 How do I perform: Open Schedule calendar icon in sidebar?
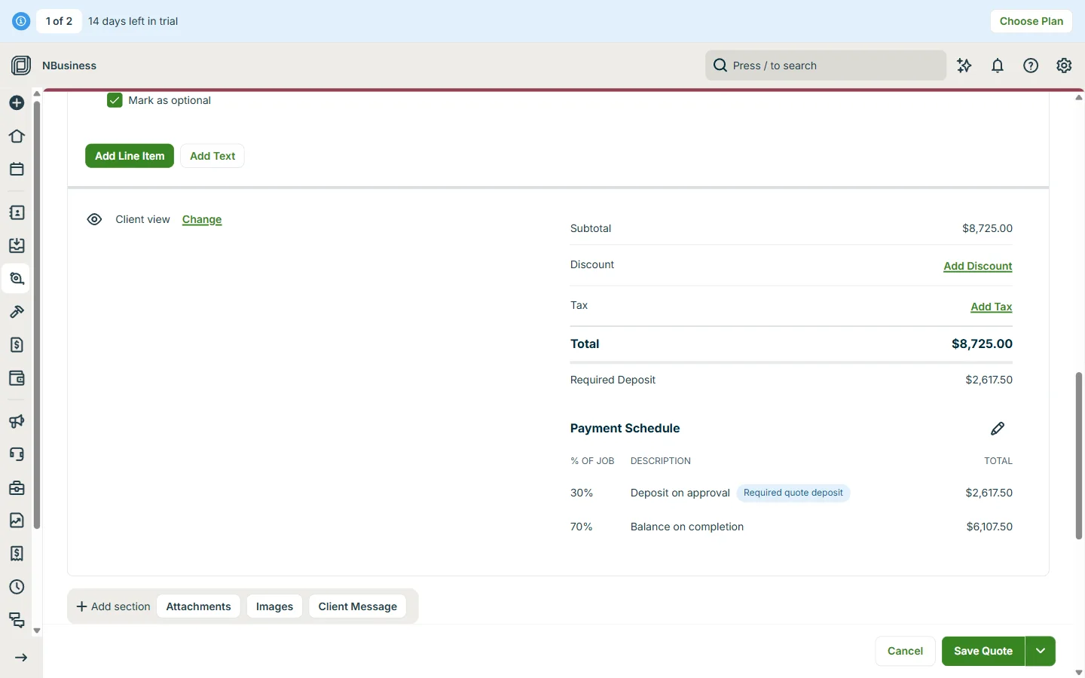(17, 169)
